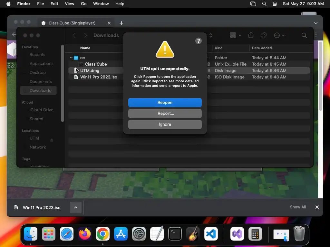Viewport: 330px width, 247px height.
Task: Select Documents in Finder sidebar
Action: pyautogui.click(x=40, y=81)
